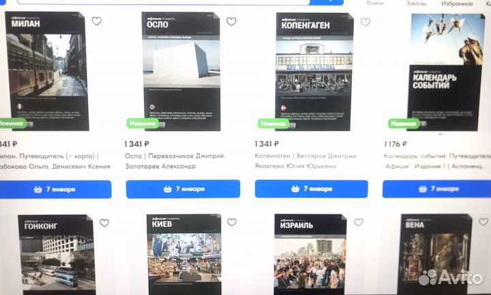This screenshot has height=295, width=491.
Task: Click heart icon beside Гонконг cover
Action: click(104, 223)
